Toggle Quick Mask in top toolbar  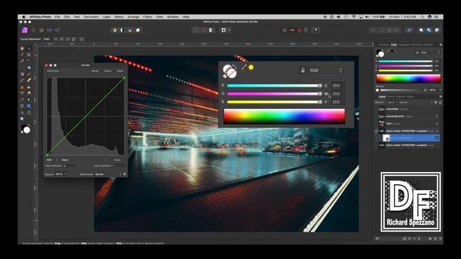click(223, 30)
